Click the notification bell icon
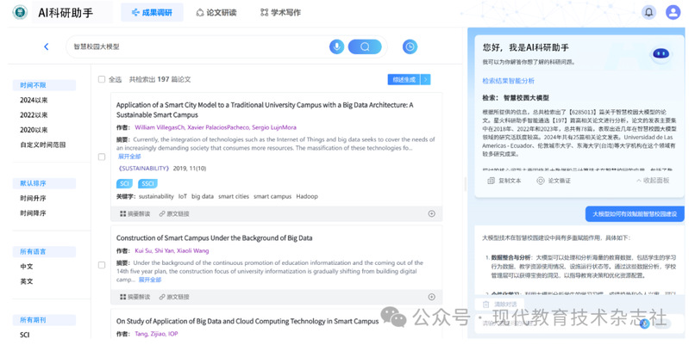Screen dimensions: 689x345 tap(648, 12)
